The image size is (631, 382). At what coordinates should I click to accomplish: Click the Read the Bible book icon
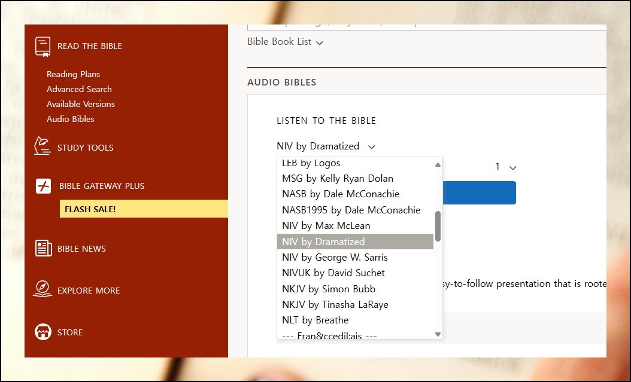click(x=43, y=47)
